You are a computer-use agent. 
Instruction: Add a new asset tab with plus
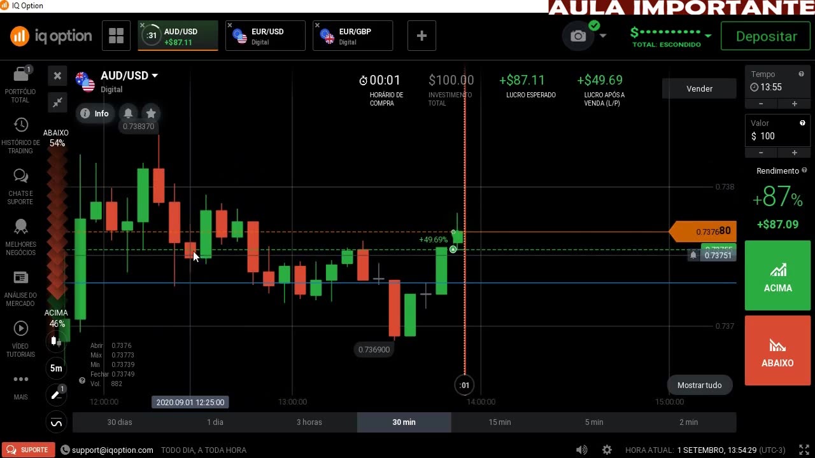coord(422,36)
